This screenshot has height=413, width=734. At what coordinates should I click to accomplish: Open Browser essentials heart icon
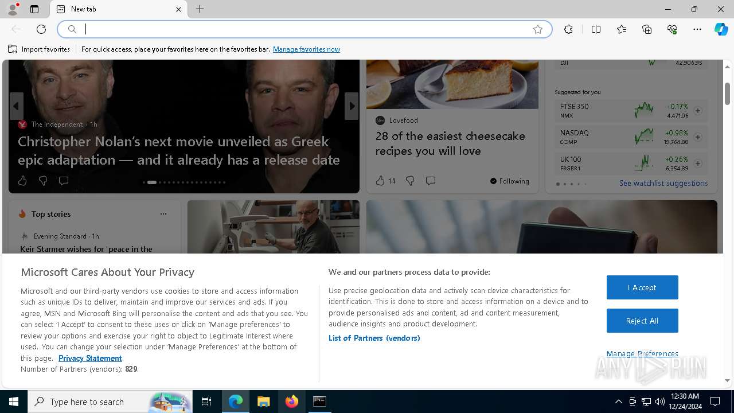coord(672,29)
